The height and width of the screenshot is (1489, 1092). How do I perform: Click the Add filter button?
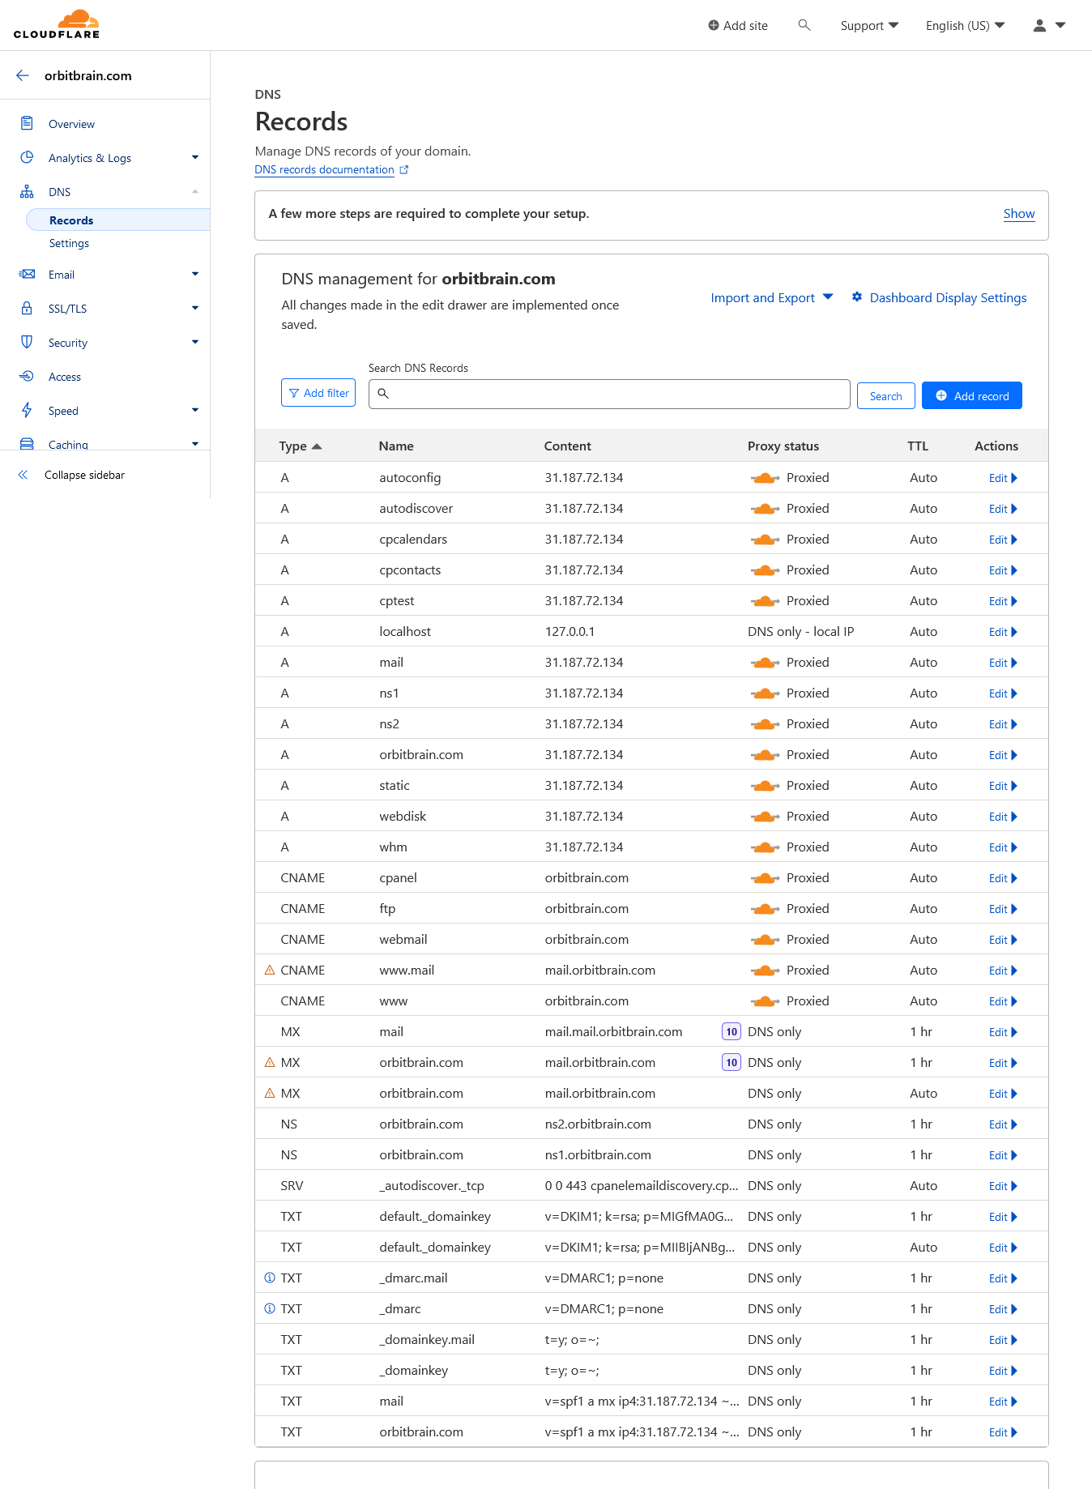[318, 393]
